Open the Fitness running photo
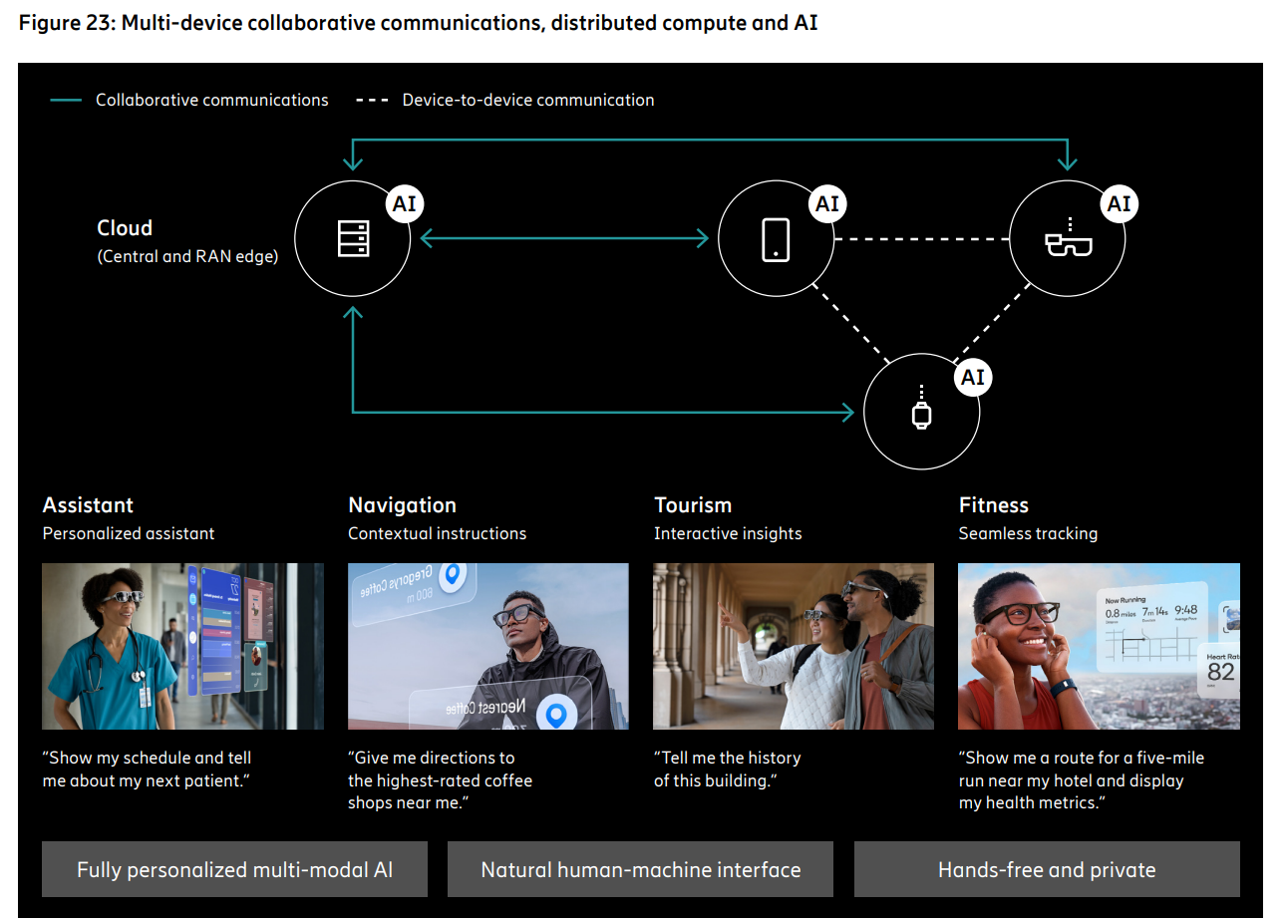The width and height of the screenshot is (1288, 921). (x=1099, y=646)
